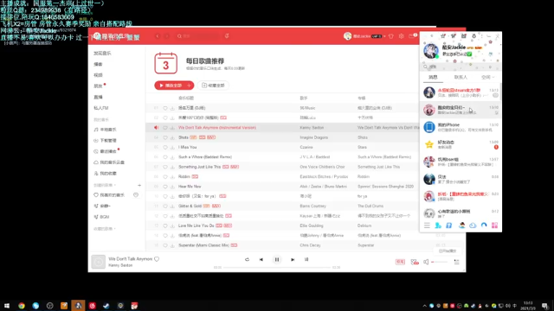
Task: Open the messages icon in music header
Action: 411,36
